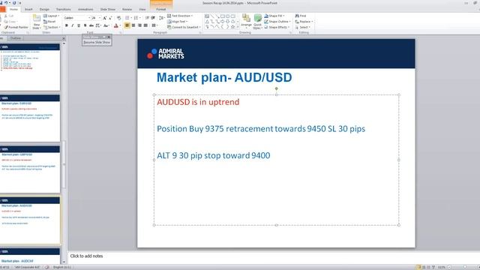Select the straight line shape
The image size is (480, 270).
[212, 16]
